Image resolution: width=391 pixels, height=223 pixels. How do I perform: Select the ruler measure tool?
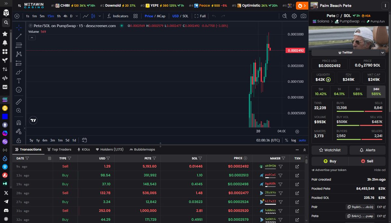(19, 101)
